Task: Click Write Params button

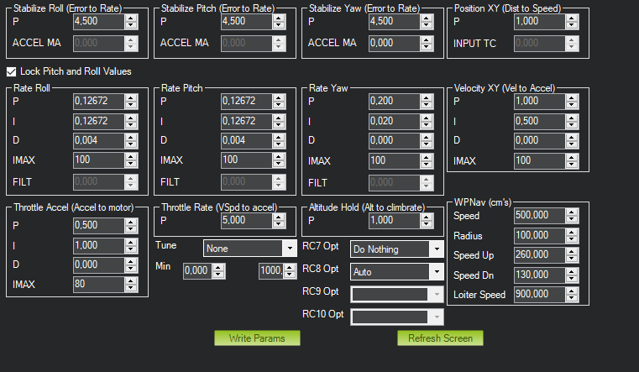Action: tap(257, 338)
